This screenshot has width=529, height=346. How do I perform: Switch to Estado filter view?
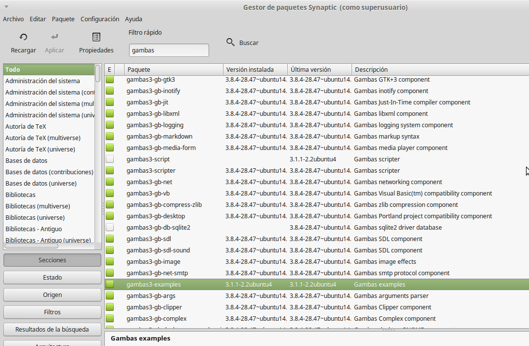click(x=52, y=277)
